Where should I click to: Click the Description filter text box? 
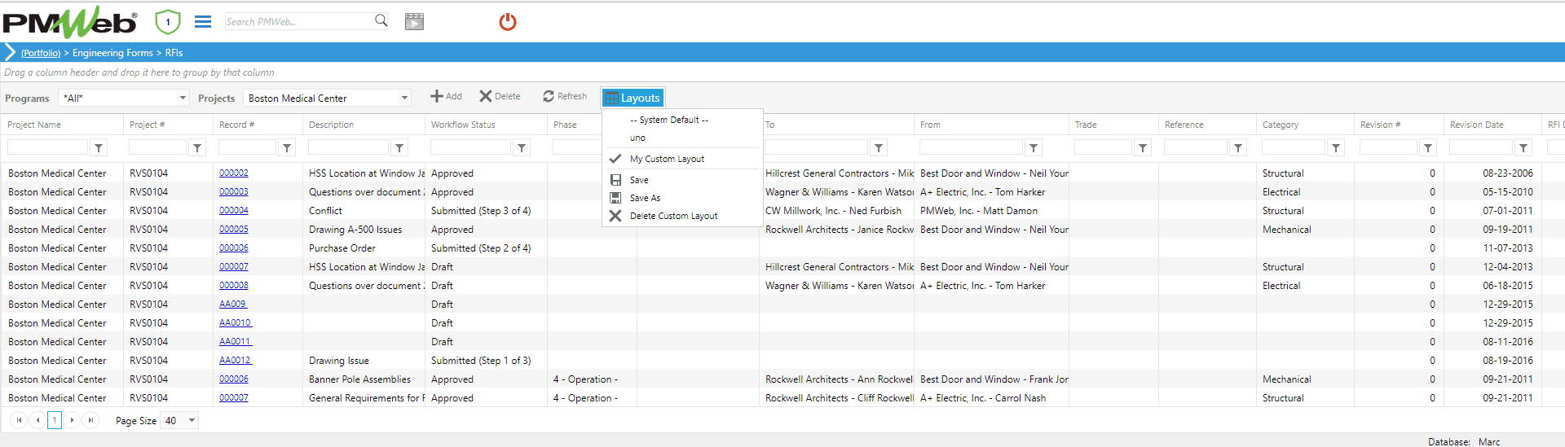point(348,148)
